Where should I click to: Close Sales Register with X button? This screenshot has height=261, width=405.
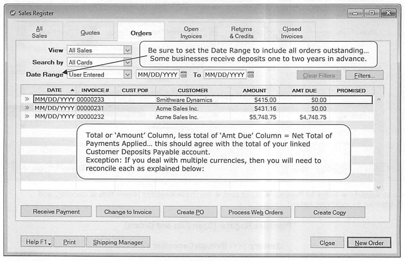point(388,13)
